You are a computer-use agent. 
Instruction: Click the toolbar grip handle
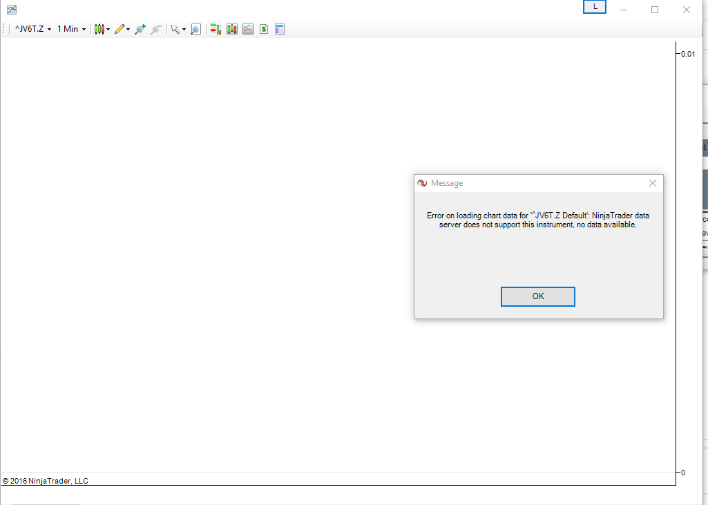[3, 29]
